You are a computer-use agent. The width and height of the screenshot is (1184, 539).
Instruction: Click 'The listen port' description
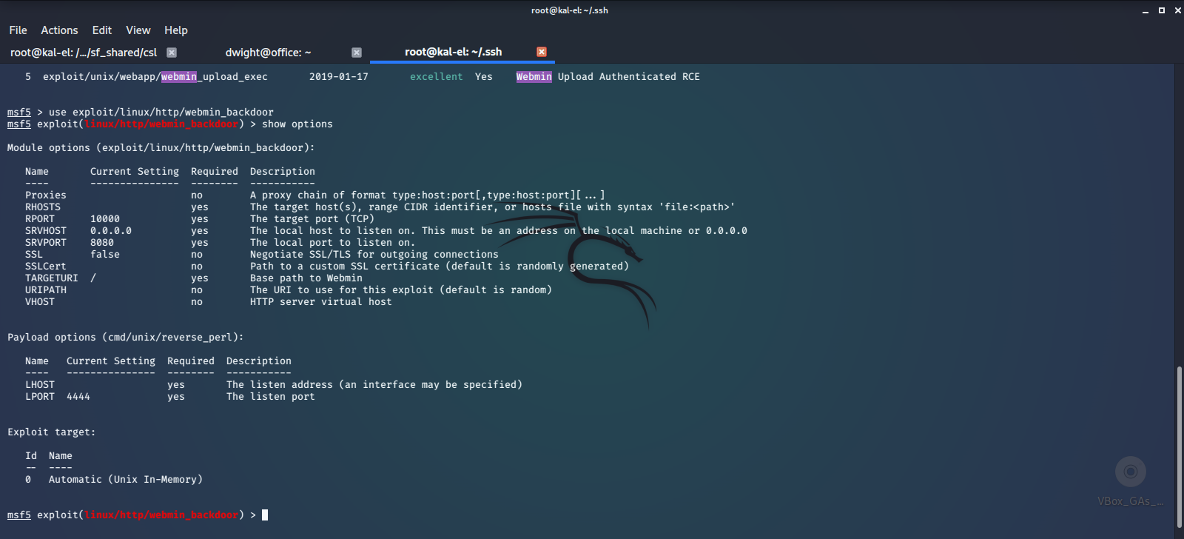point(271,397)
